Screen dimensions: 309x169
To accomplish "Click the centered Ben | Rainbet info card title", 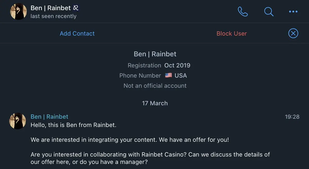I will (x=155, y=54).
